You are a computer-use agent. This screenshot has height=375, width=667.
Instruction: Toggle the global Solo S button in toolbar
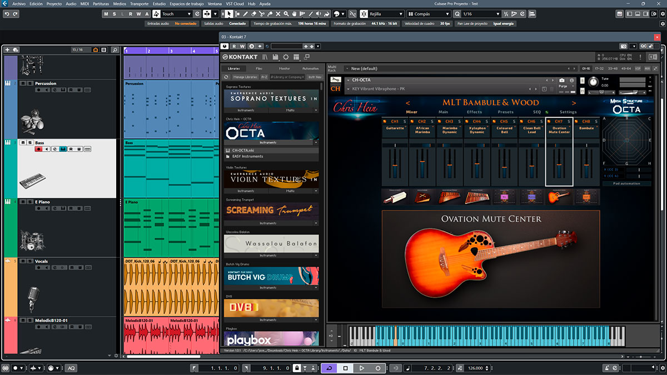coord(115,14)
